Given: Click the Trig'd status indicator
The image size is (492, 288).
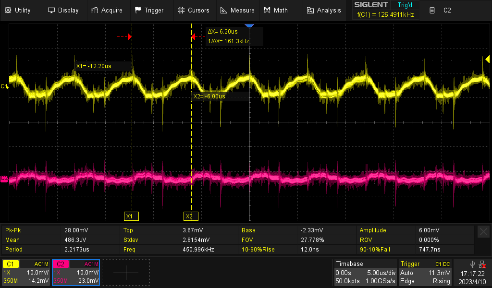Looking at the screenshot, I should click(x=405, y=5).
